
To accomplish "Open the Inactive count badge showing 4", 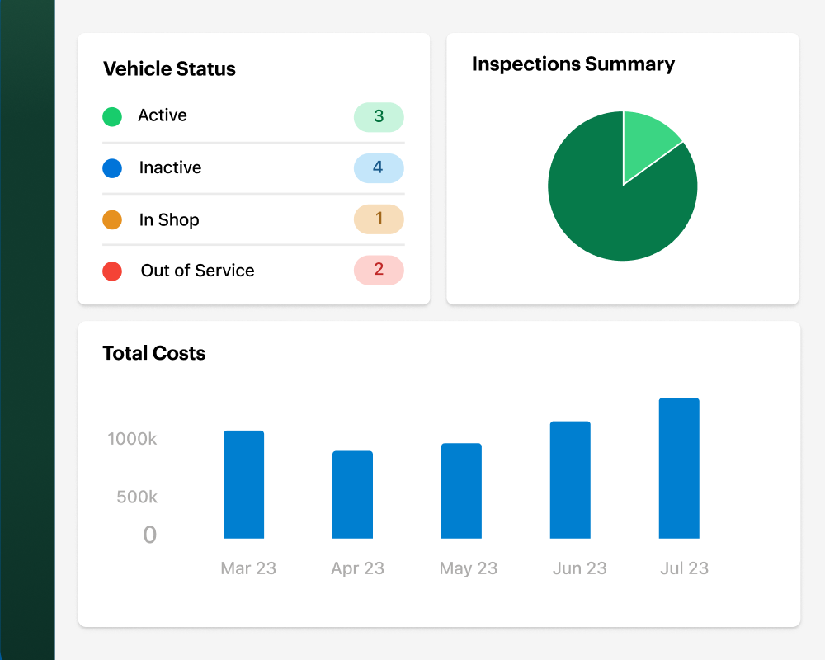I will [x=379, y=168].
